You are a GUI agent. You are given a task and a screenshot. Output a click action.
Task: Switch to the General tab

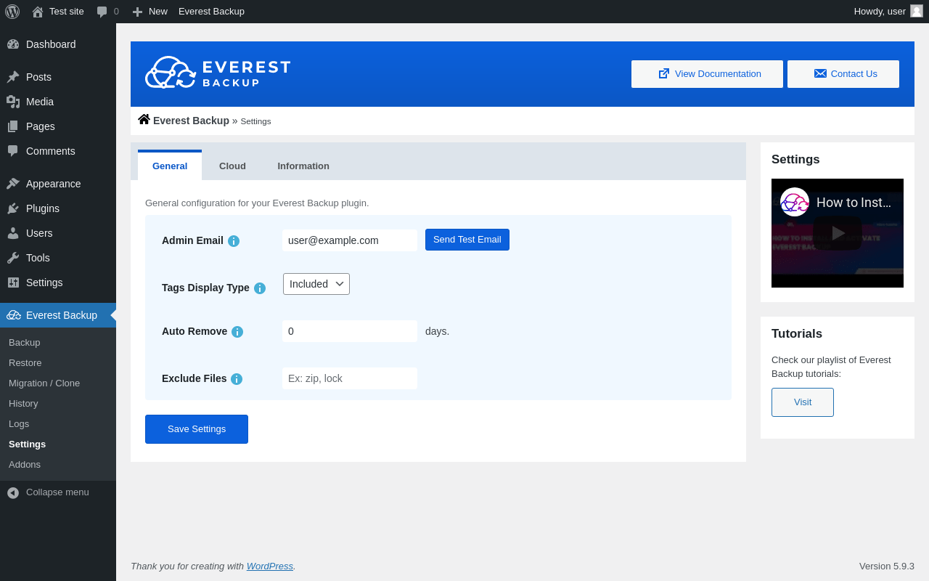point(170,166)
